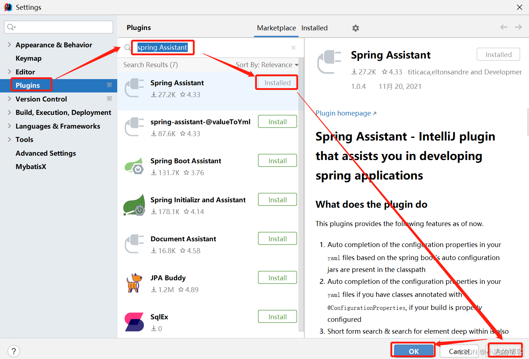The height and width of the screenshot is (359, 529).
Task: Click spring-assistant-@valueToYml plug icon
Action: (x=134, y=127)
